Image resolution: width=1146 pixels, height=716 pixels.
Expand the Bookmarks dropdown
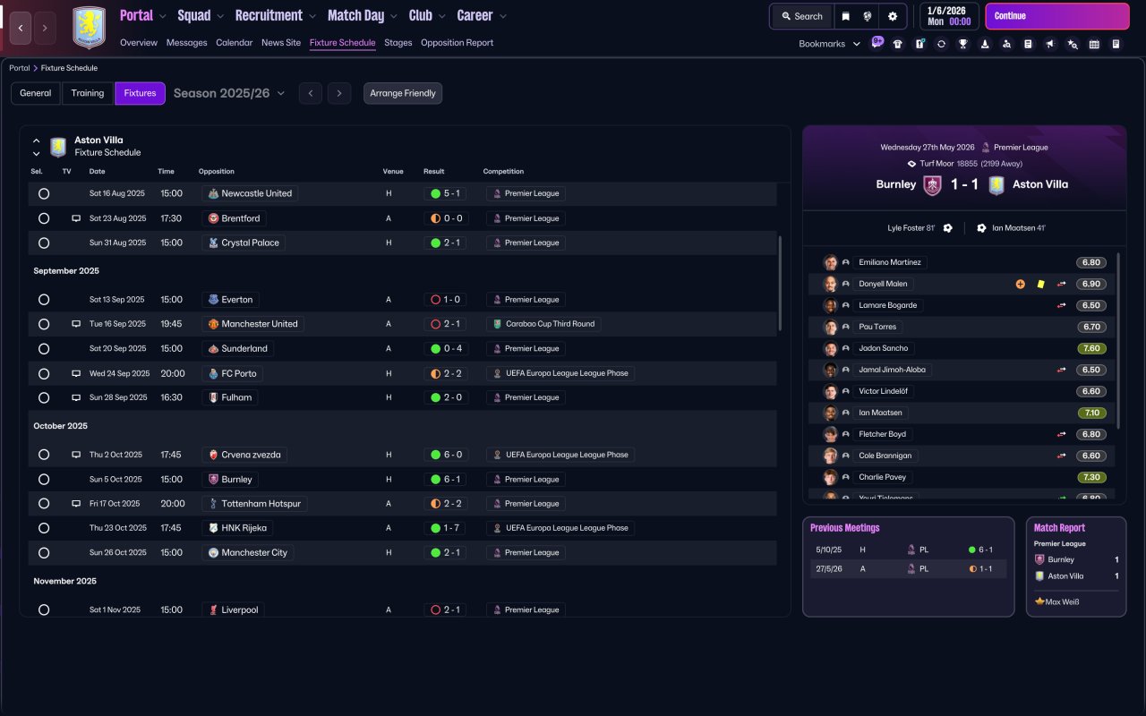830,44
